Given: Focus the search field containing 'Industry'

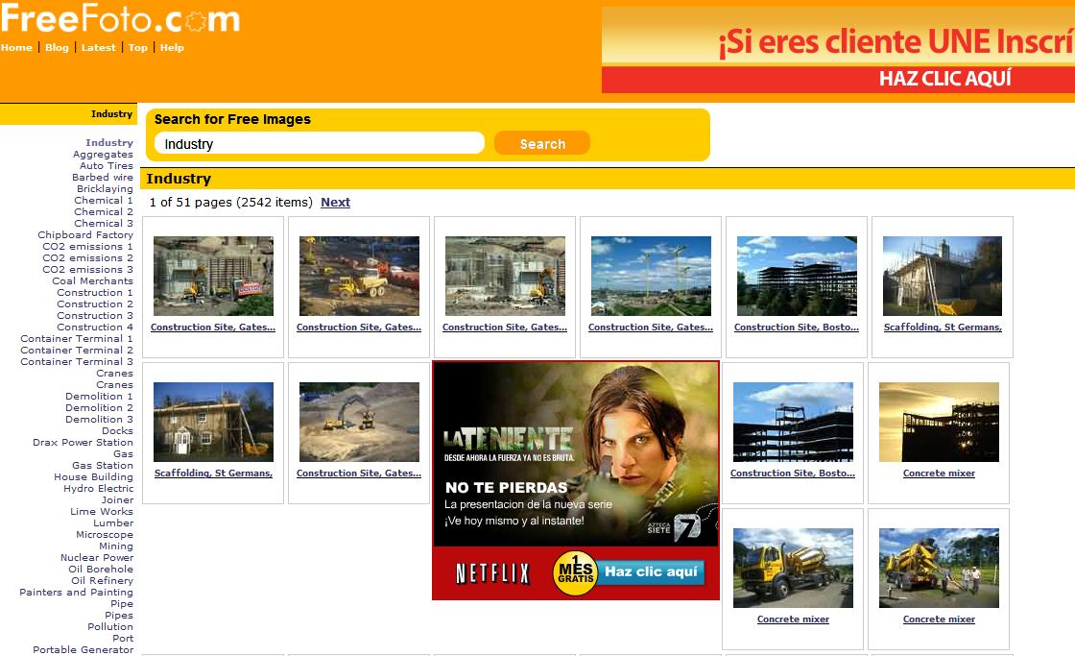Looking at the screenshot, I should pos(320,143).
